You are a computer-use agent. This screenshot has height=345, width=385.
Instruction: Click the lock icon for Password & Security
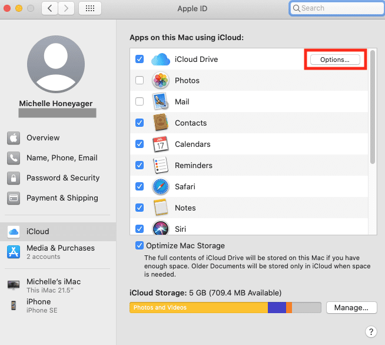point(14,178)
